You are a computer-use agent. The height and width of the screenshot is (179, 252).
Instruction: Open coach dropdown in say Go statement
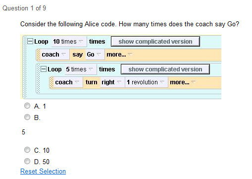click(63, 54)
